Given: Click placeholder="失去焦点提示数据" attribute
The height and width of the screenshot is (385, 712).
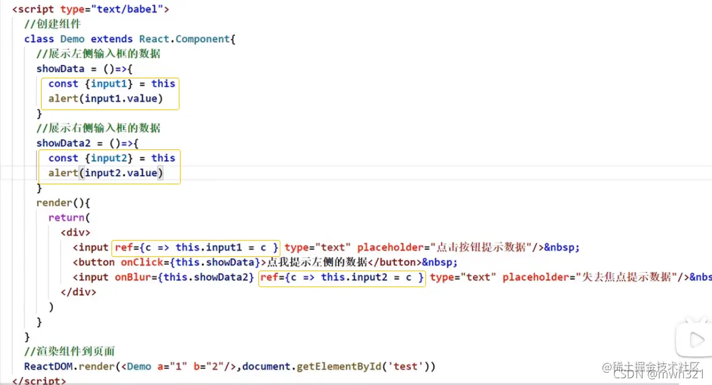Looking at the screenshot, I should tap(590, 277).
